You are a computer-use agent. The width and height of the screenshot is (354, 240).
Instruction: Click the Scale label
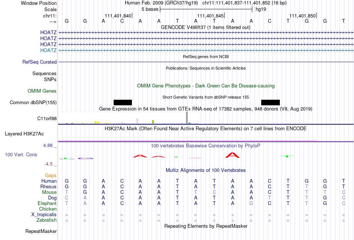(50, 9)
